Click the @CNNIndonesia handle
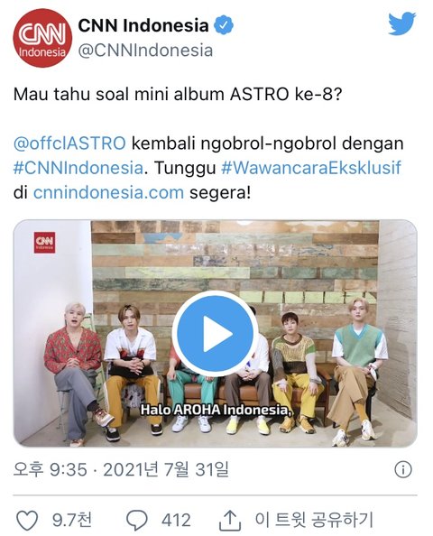Image resolution: width=433 pixels, height=536 pixels. (146, 51)
